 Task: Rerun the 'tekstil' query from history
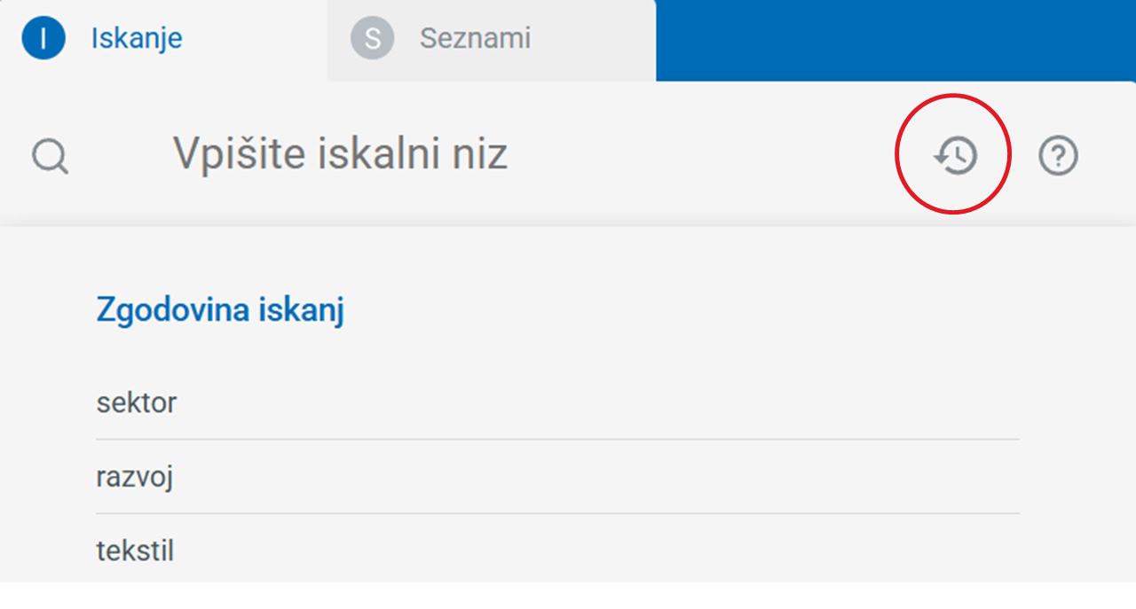pyautogui.click(x=134, y=550)
